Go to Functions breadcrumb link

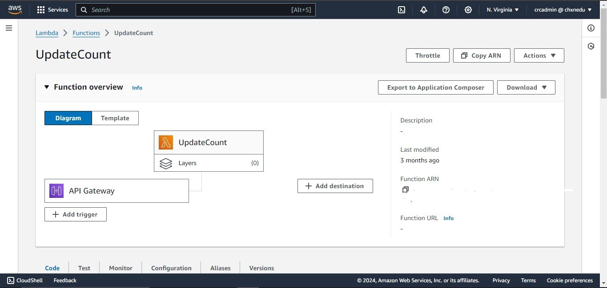pyautogui.click(x=86, y=33)
